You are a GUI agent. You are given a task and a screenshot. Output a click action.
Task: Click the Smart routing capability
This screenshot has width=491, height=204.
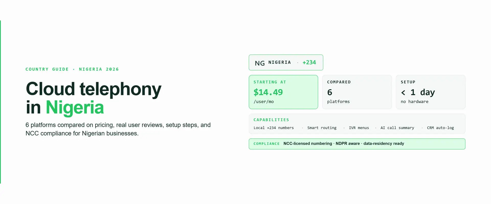(322, 128)
